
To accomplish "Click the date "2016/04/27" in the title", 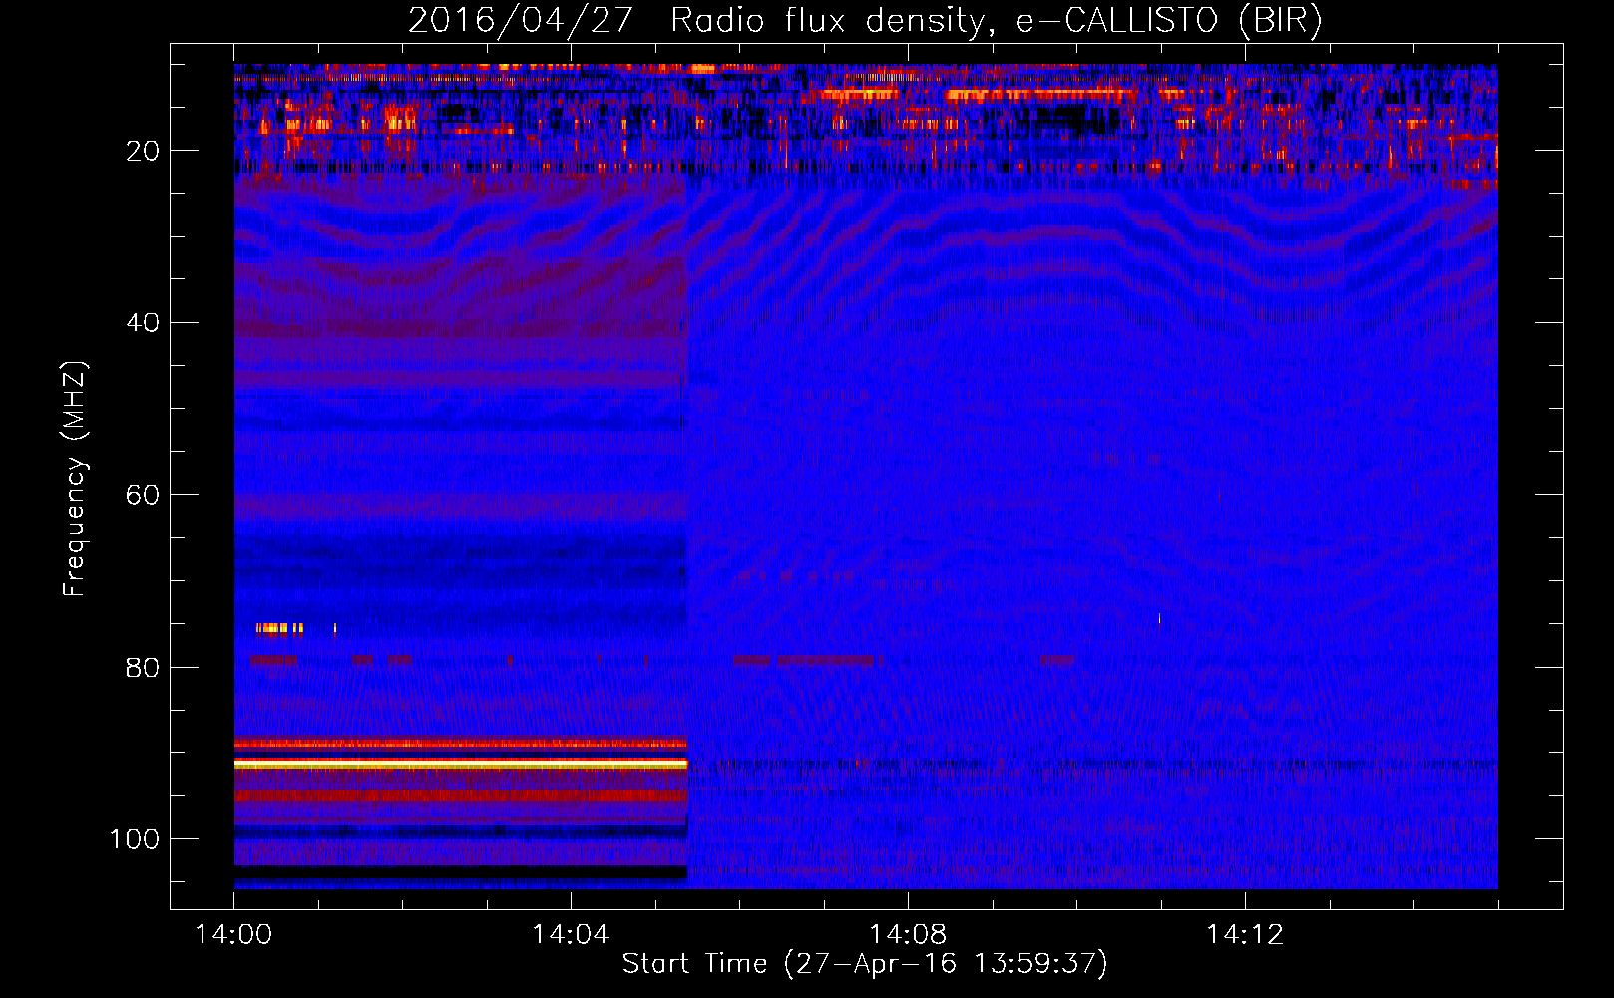I will (520, 21).
